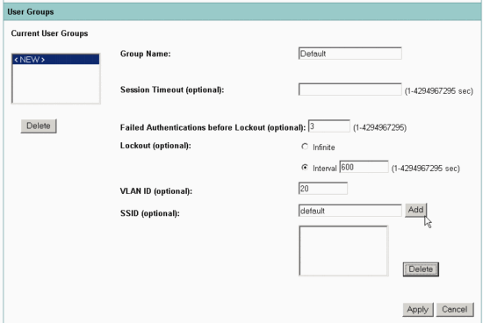Focus the Session Timeout text box
Image resolution: width=483 pixels, height=323 pixels.
[x=350, y=90]
